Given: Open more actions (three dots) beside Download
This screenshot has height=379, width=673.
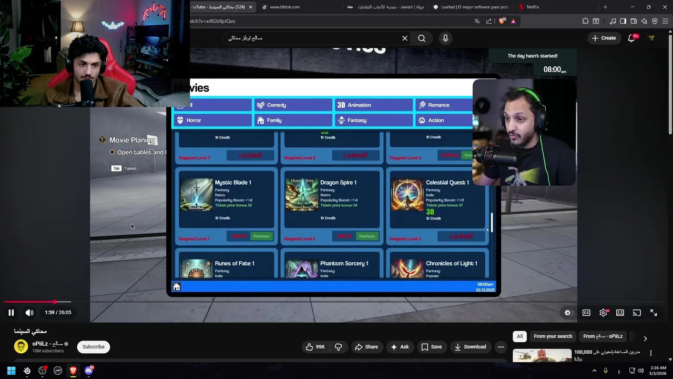Looking at the screenshot, I should [501, 347].
